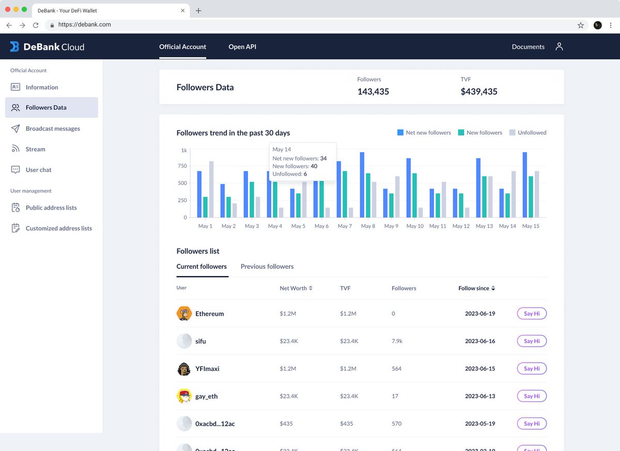The width and height of the screenshot is (620, 451).
Task: Bookmark page with the star icon
Action: 581,25
